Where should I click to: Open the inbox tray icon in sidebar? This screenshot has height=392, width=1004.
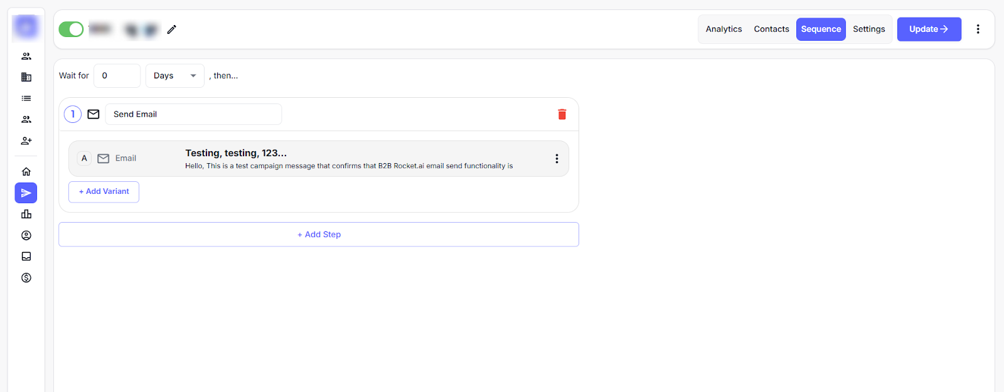click(x=26, y=257)
